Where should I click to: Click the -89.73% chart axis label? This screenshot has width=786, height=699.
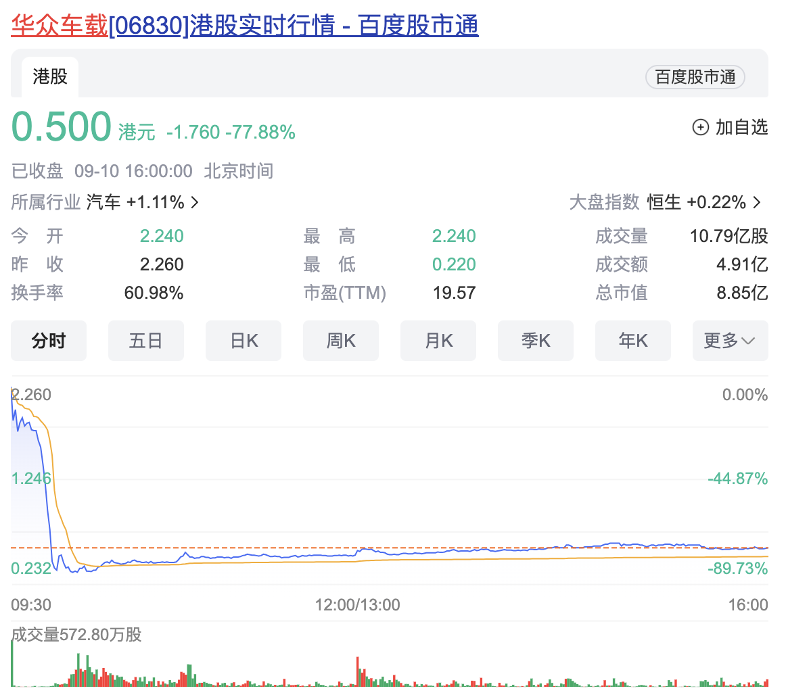(737, 569)
